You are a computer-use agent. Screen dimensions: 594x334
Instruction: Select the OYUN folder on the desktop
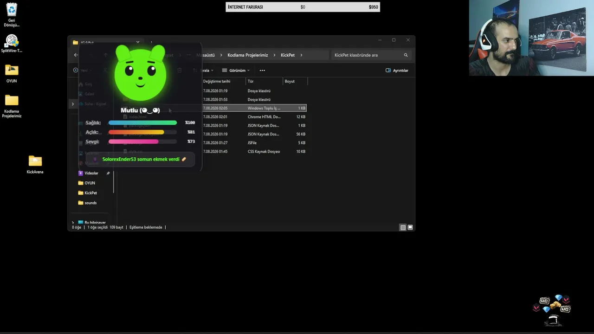point(12,73)
